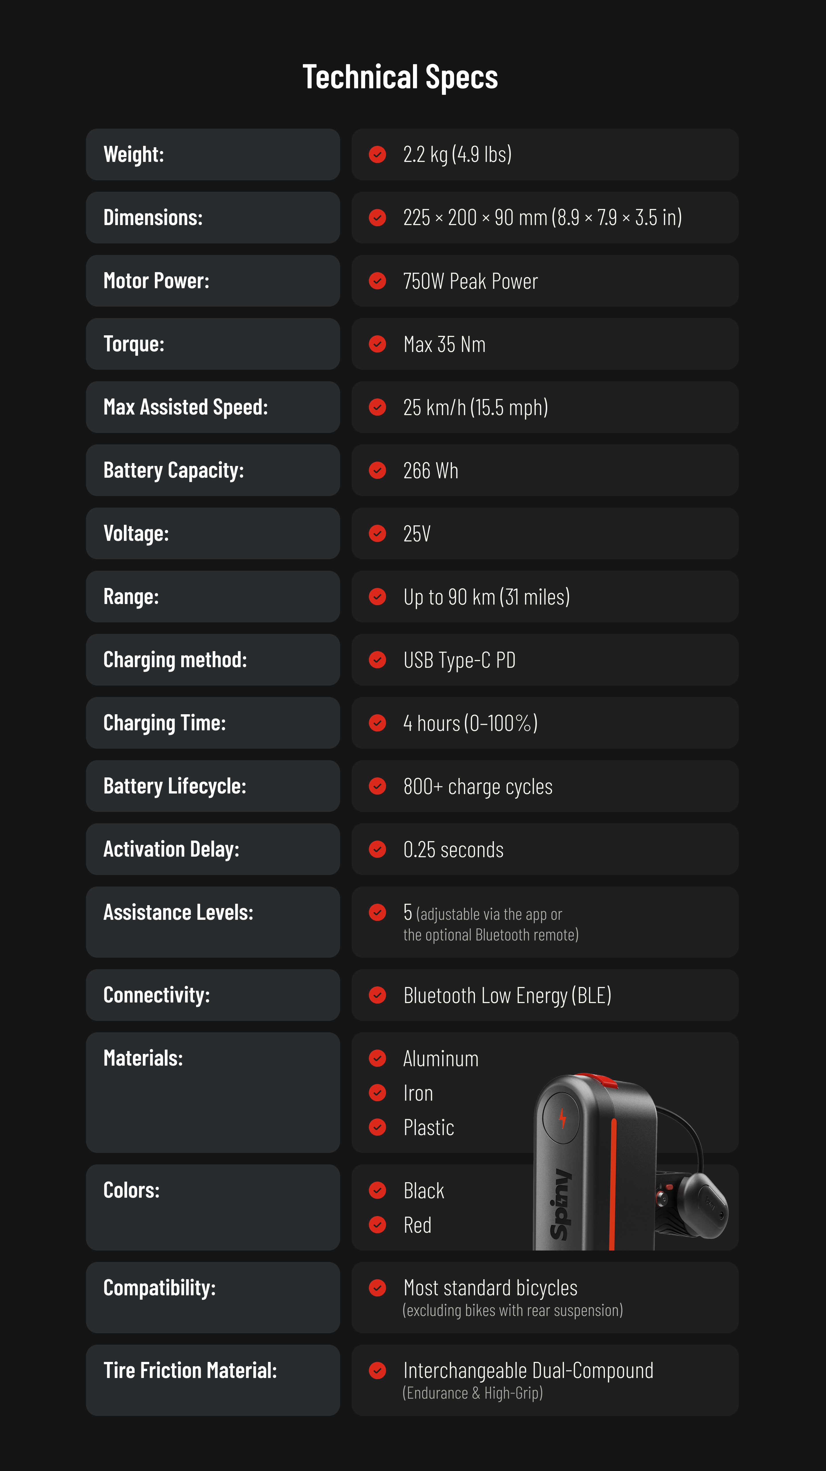Viewport: 826px width, 1471px height.
Task: Click the red check beside Bluetooth Low Energy
Action: coord(377,995)
